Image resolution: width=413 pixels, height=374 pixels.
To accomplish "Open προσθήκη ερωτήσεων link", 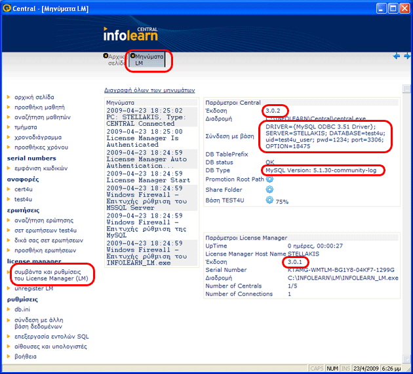I will pyautogui.click(x=45, y=250).
